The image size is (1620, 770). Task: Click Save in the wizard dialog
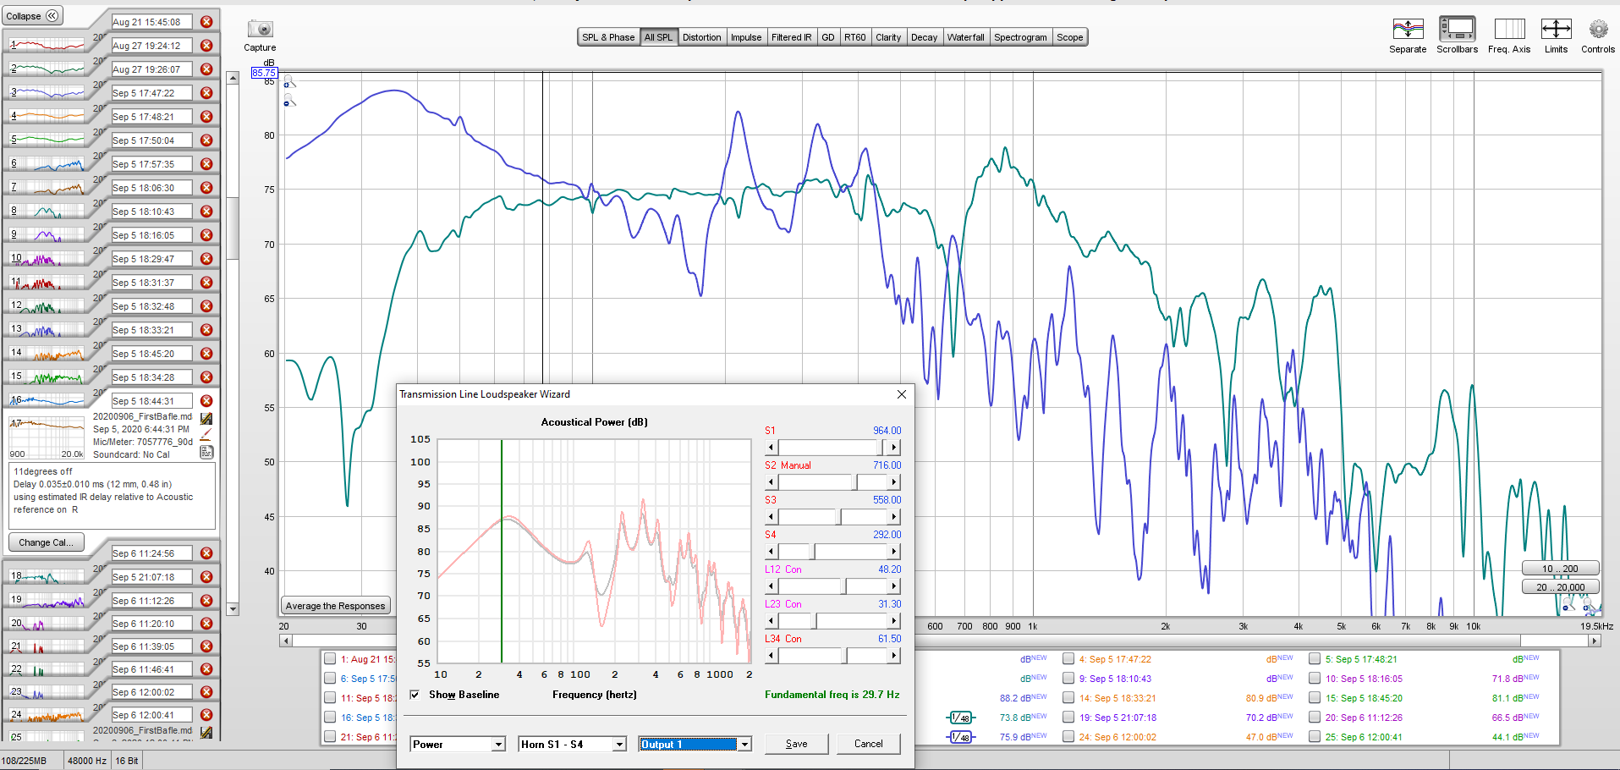tap(796, 744)
